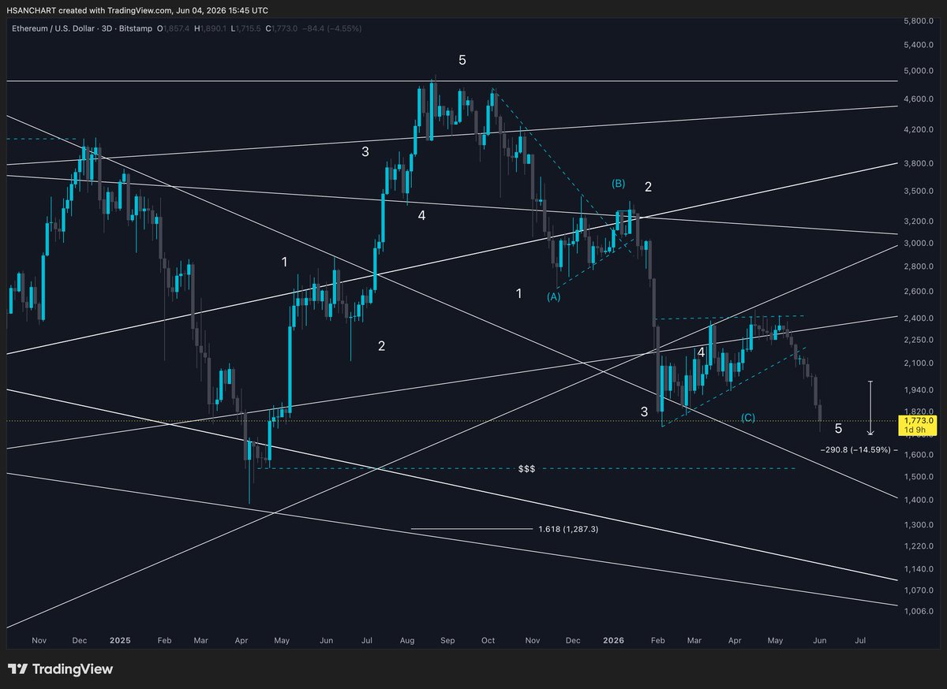The height and width of the screenshot is (689, 947).
Task: Click the 2,100.0 price axis label
Action: pos(918,363)
